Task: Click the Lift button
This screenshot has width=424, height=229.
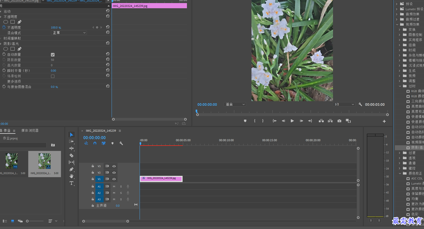Action: [321, 121]
